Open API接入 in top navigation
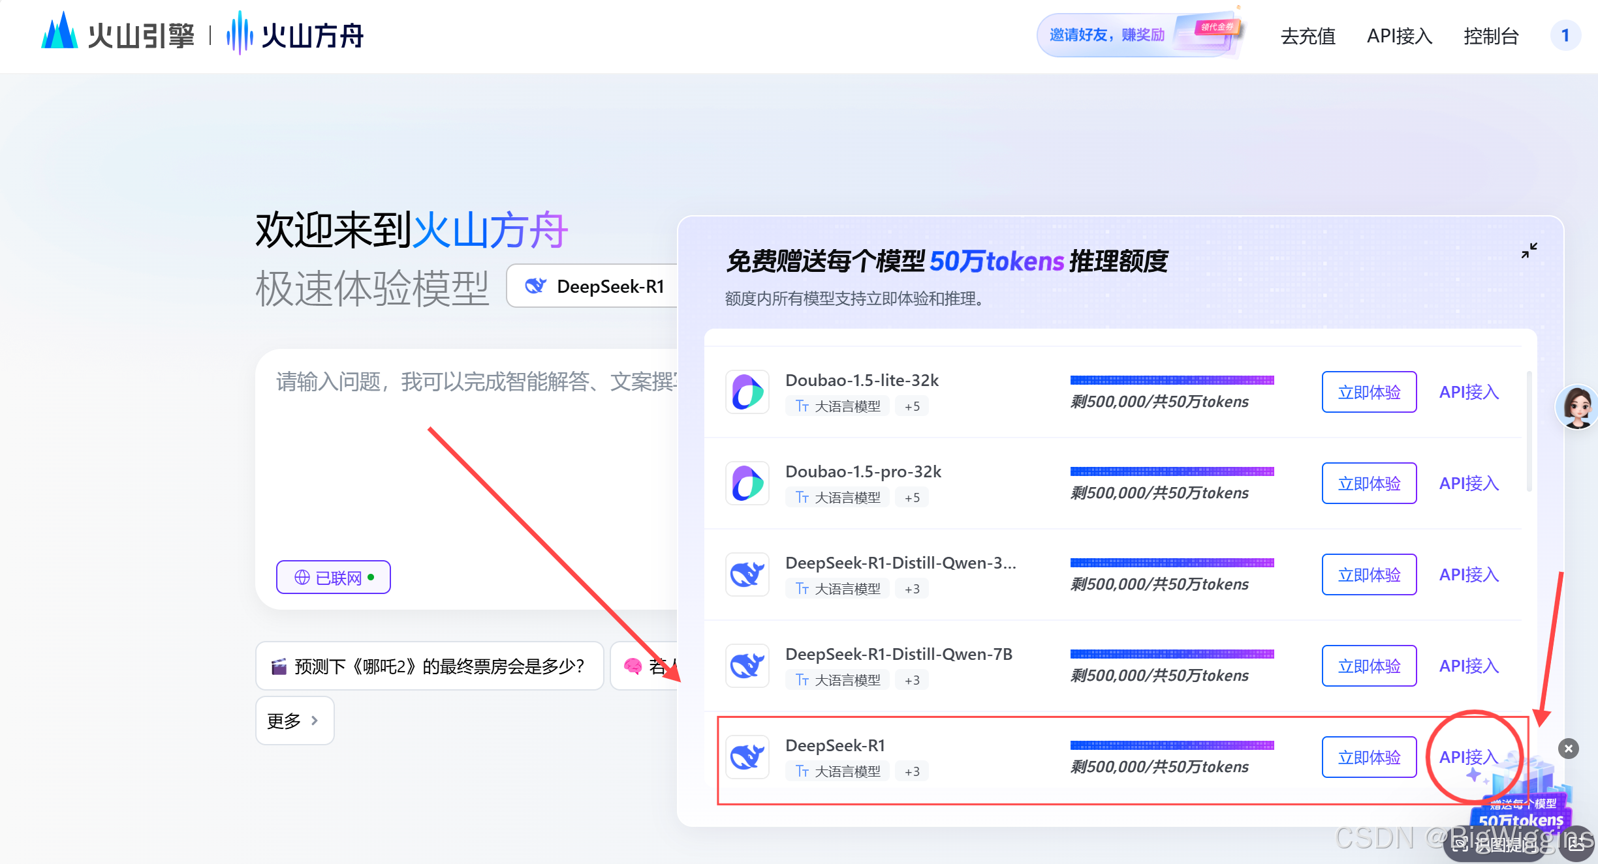 (x=1399, y=36)
